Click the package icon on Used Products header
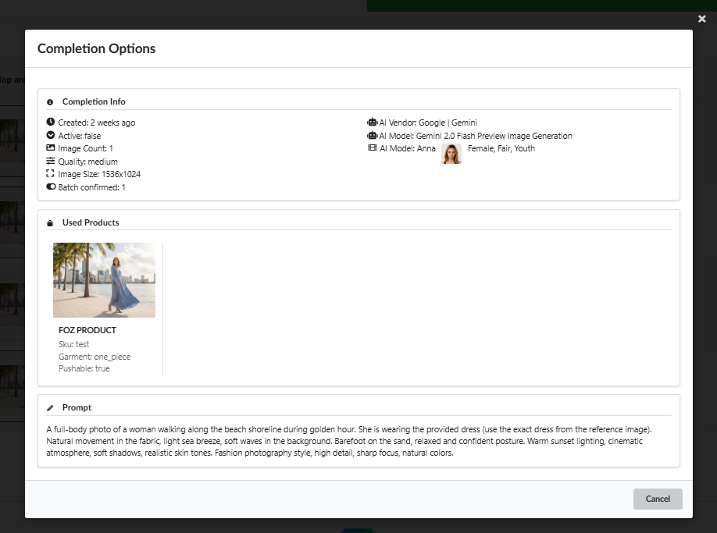The width and height of the screenshot is (717, 533). (x=50, y=222)
